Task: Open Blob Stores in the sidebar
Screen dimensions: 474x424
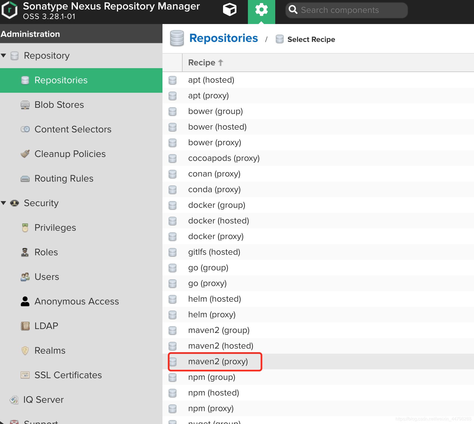Action: (x=81, y=105)
